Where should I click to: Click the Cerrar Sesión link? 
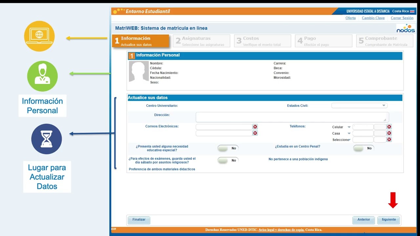[402, 18]
